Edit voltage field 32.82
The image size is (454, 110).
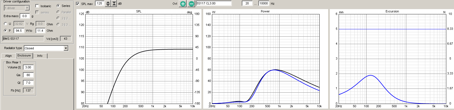19,24
